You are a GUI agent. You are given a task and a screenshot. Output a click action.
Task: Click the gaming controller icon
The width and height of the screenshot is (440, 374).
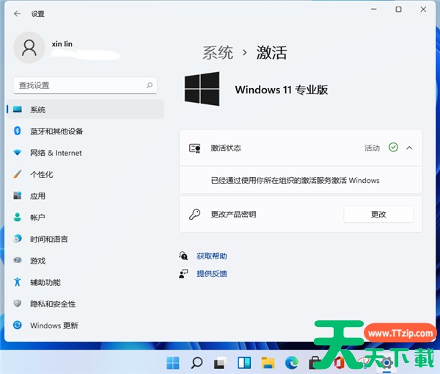(18, 260)
